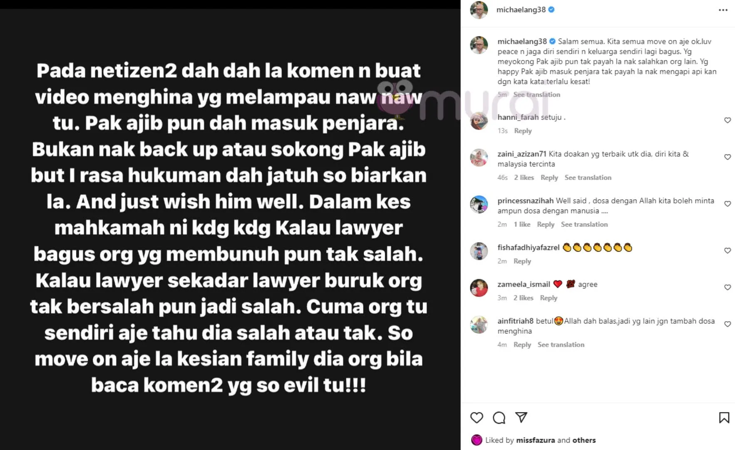The width and height of the screenshot is (735, 450).
Task: Like ainfitriah8's comment heart
Action: [x=728, y=324]
